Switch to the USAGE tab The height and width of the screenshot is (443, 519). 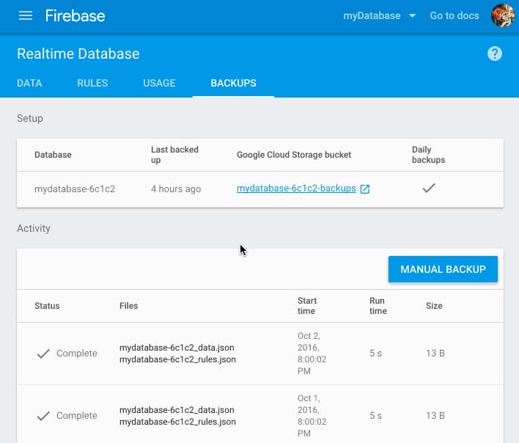tap(159, 83)
